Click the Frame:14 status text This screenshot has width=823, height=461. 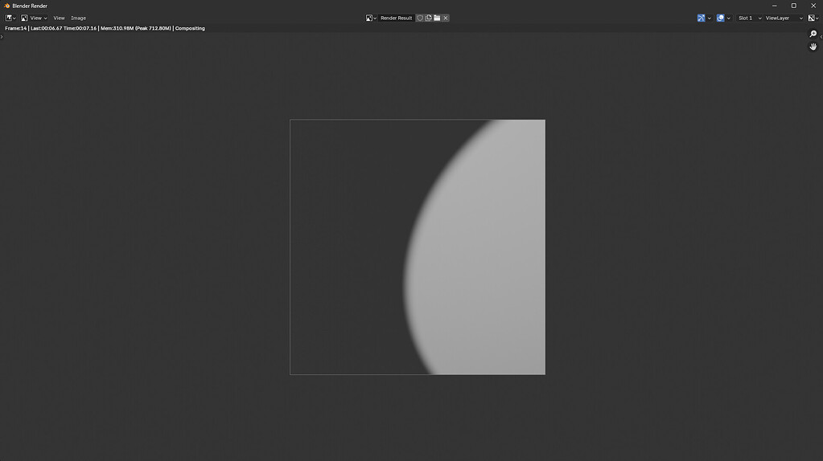click(x=16, y=28)
